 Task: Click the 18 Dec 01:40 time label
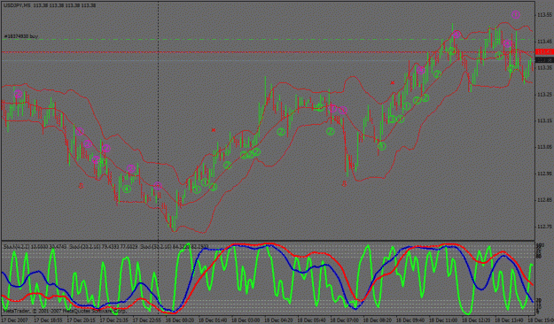(x=212, y=320)
